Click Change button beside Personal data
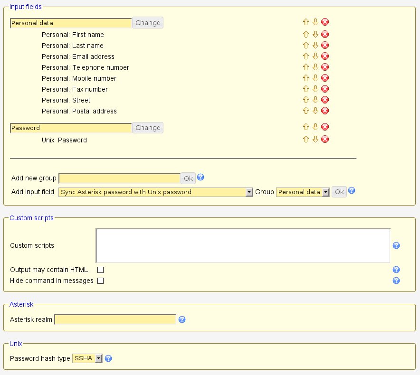 [x=148, y=23]
